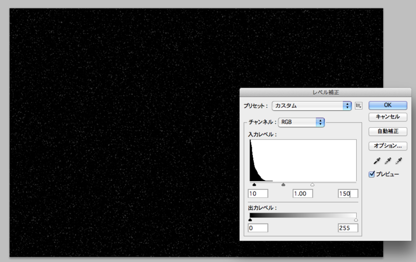The image size is (416, 262).
Task: Click the black input level slider handle
Action: click(254, 185)
